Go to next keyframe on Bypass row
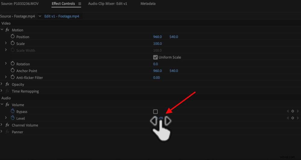301x160 pixels. 298,111
